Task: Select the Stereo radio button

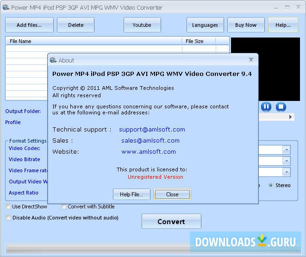Action: (x=271, y=185)
